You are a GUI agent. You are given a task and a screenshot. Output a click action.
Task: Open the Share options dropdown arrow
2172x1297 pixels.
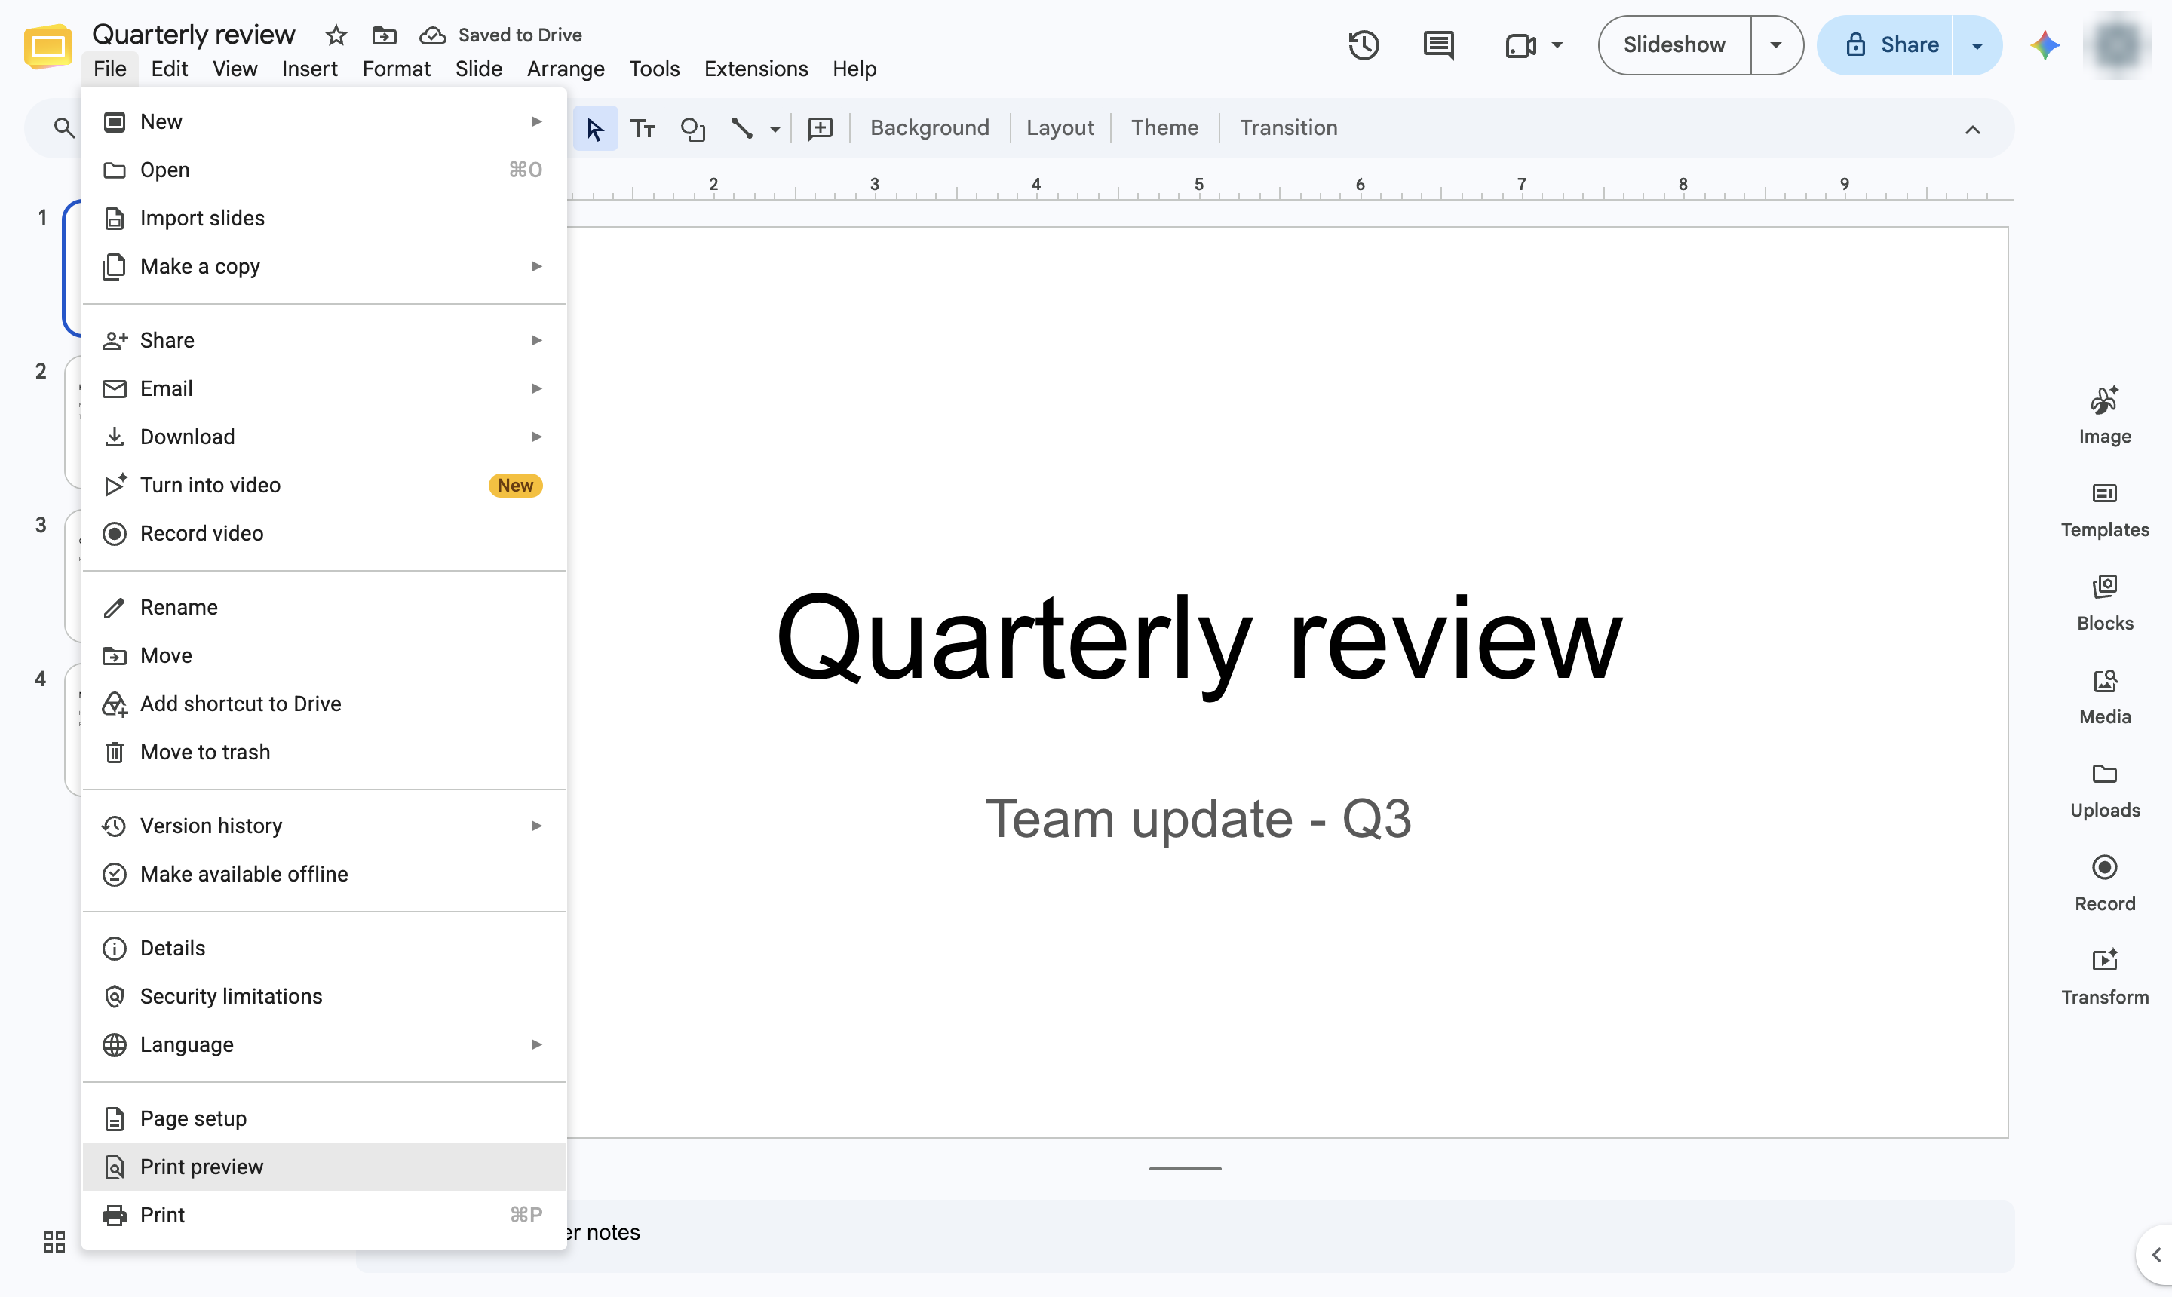pyautogui.click(x=1976, y=44)
